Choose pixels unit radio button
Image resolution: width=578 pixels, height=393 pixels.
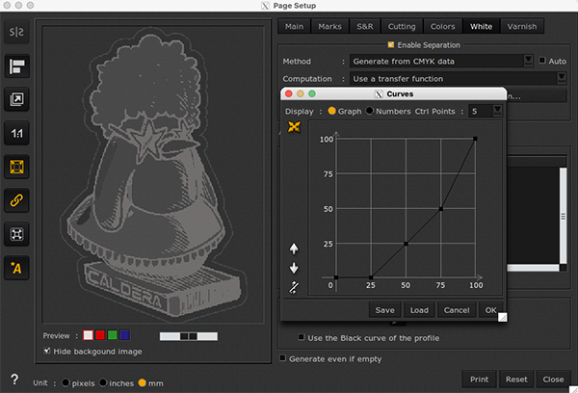(66, 383)
